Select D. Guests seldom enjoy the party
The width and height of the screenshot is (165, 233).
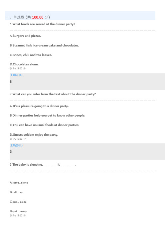point(34,135)
